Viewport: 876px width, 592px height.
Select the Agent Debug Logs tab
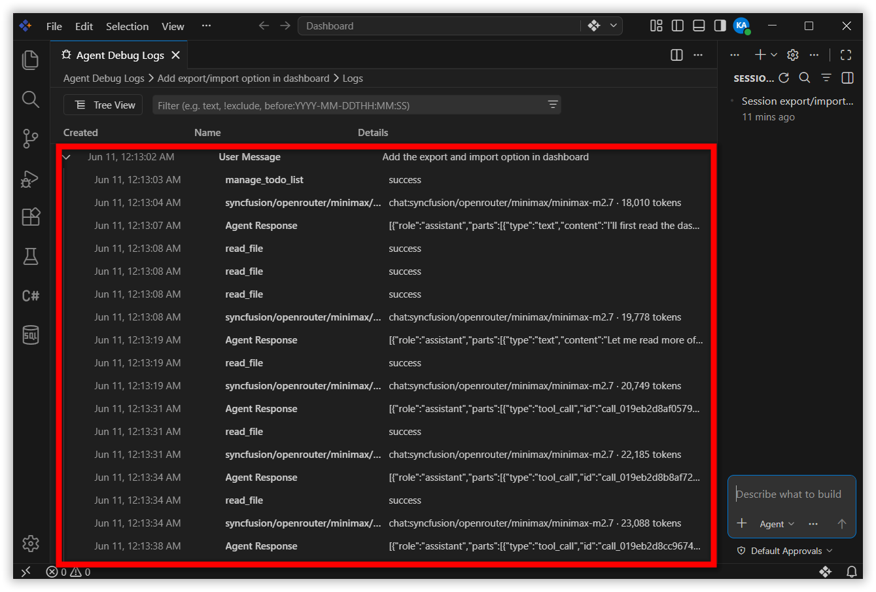(120, 55)
